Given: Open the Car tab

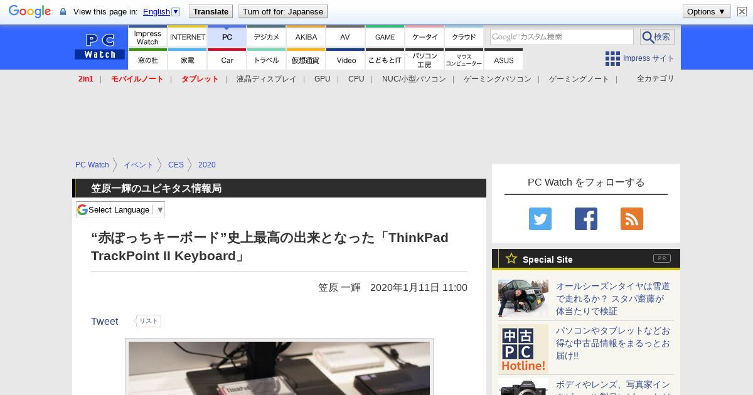Looking at the screenshot, I should click(227, 60).
